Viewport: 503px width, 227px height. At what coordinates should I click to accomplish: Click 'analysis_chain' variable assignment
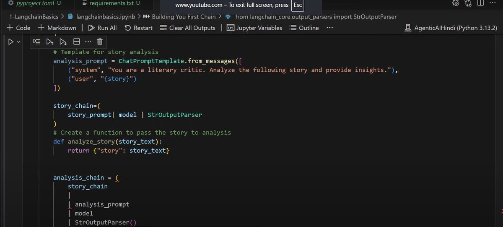[x=79, y=177]
